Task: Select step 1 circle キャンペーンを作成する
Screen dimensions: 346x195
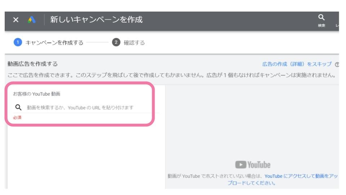Action: (18, 42)
